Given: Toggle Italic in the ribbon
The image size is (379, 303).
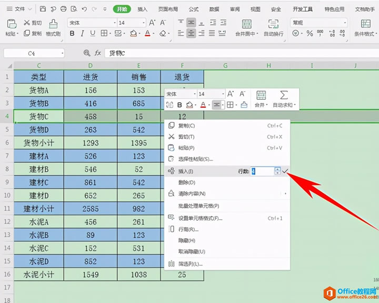Looking at the screenshot, I should coord(83,33).
